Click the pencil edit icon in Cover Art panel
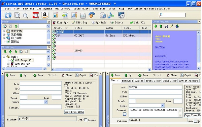 (171, 26)
